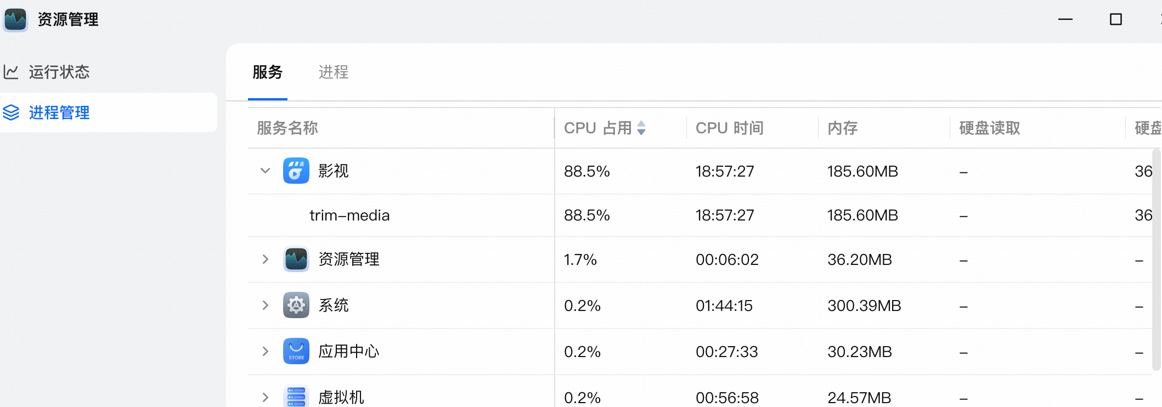
Task: Click the 影视 app icon
Action: [296, 171]
